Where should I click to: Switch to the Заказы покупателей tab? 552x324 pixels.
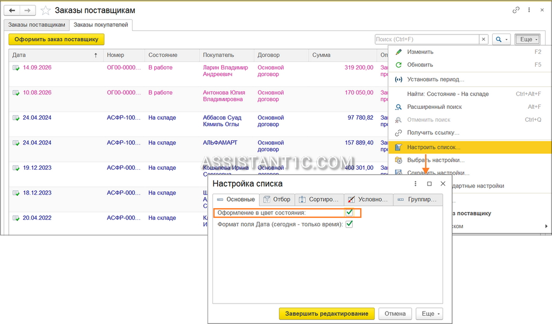point(101,25)
